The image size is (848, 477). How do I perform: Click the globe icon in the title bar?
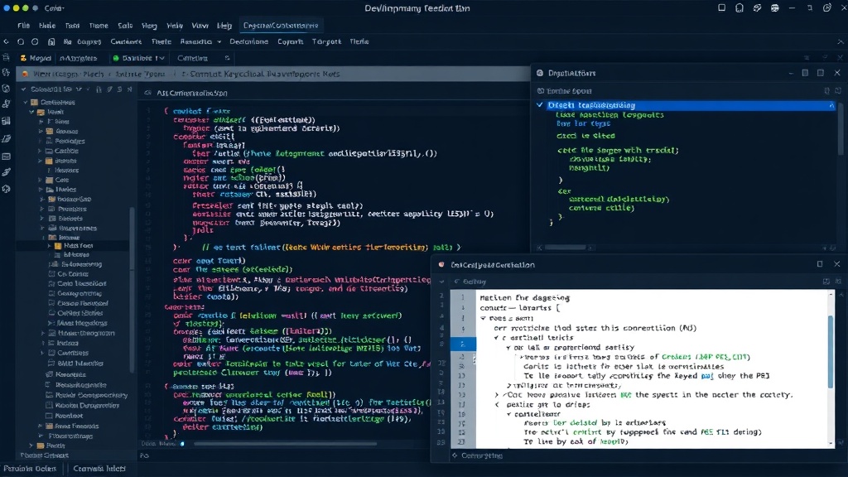(x=775, y=8)
